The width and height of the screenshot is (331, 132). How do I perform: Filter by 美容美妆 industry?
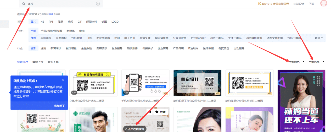[x=102, y=48]
